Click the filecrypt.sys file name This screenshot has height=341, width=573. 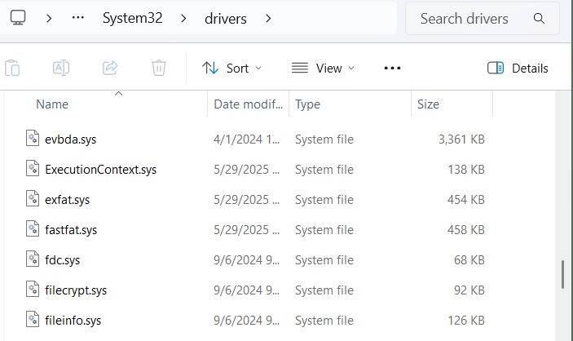[76, 290]
